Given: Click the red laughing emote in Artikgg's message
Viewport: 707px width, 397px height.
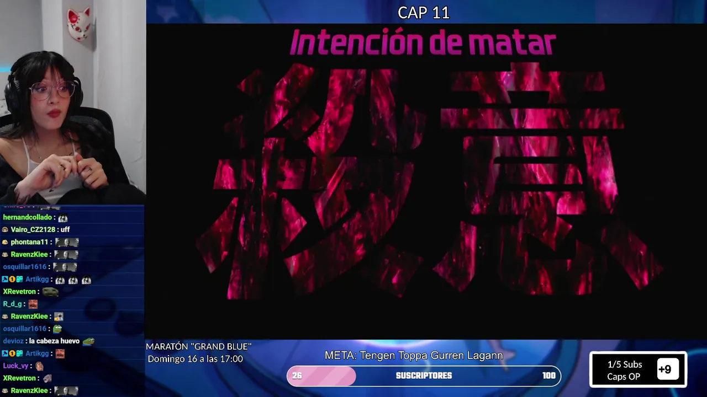Looking at the screenshot, I should tap(60, 353).
